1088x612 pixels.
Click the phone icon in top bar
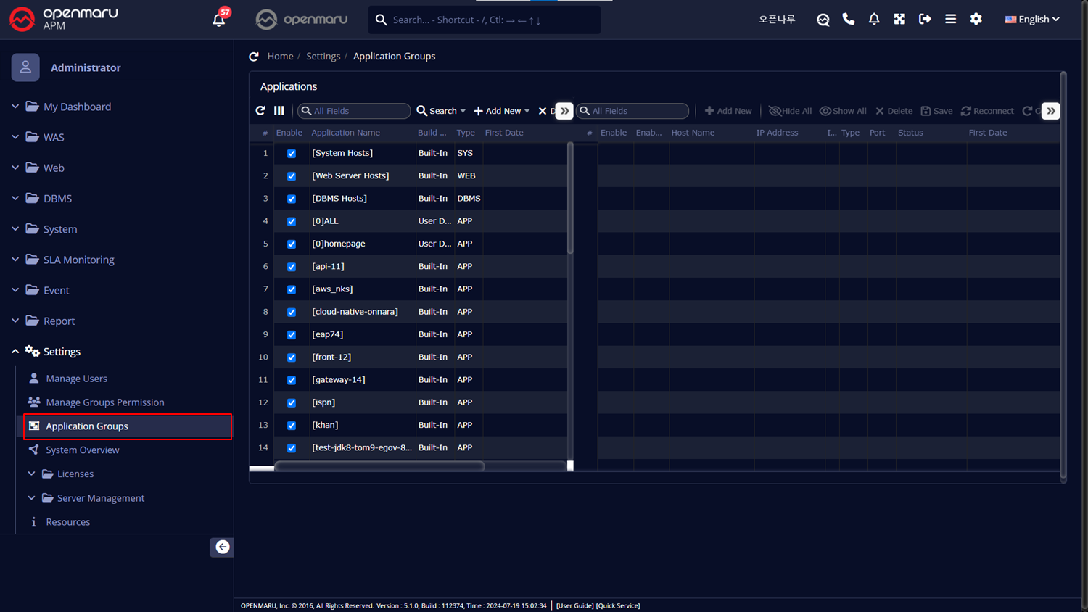(x=848, y=20)
